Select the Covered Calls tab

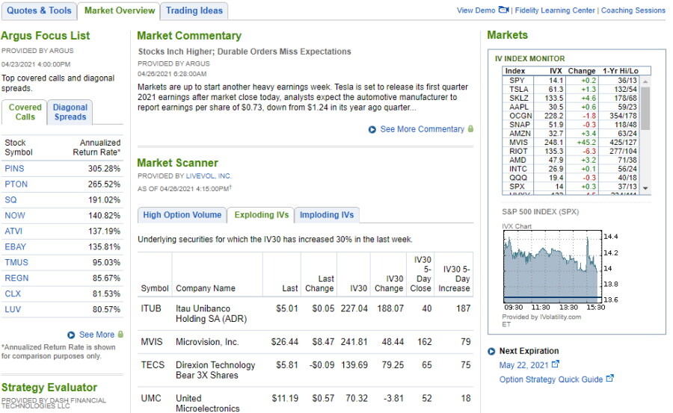(25, 112)
